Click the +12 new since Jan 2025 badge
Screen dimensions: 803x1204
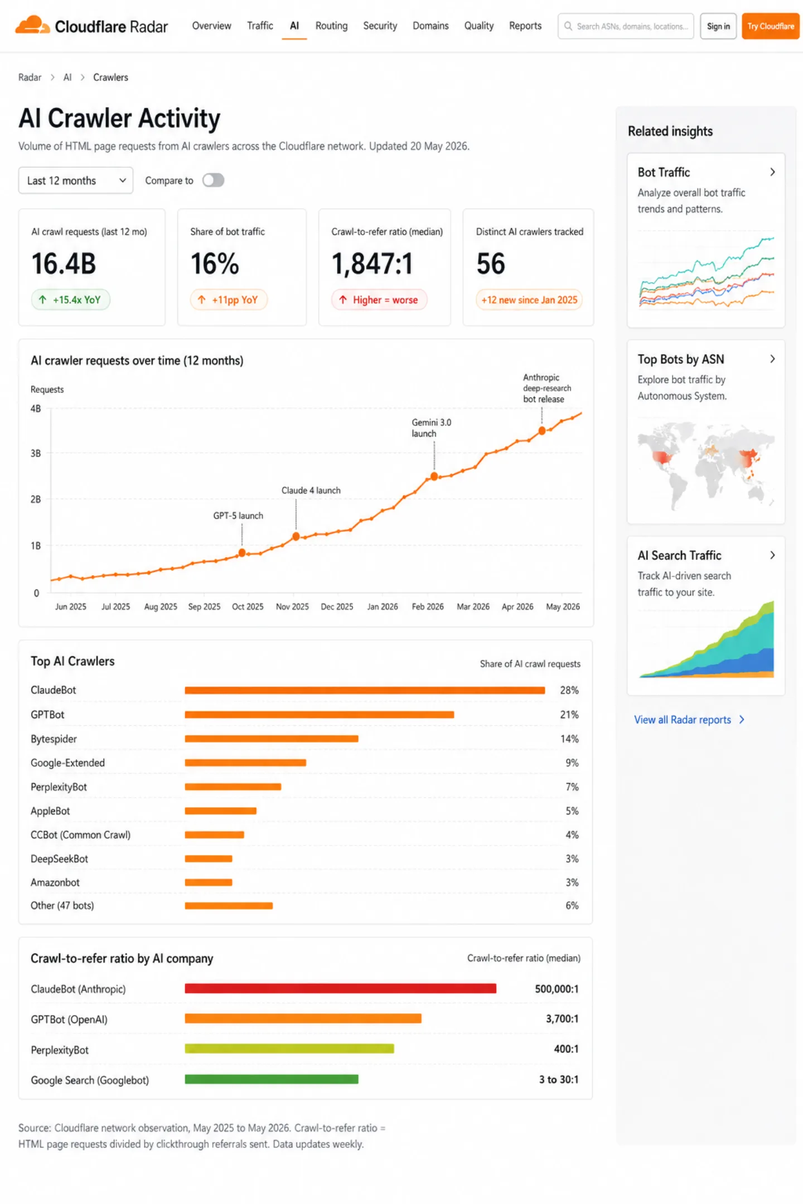pos(529,299)
